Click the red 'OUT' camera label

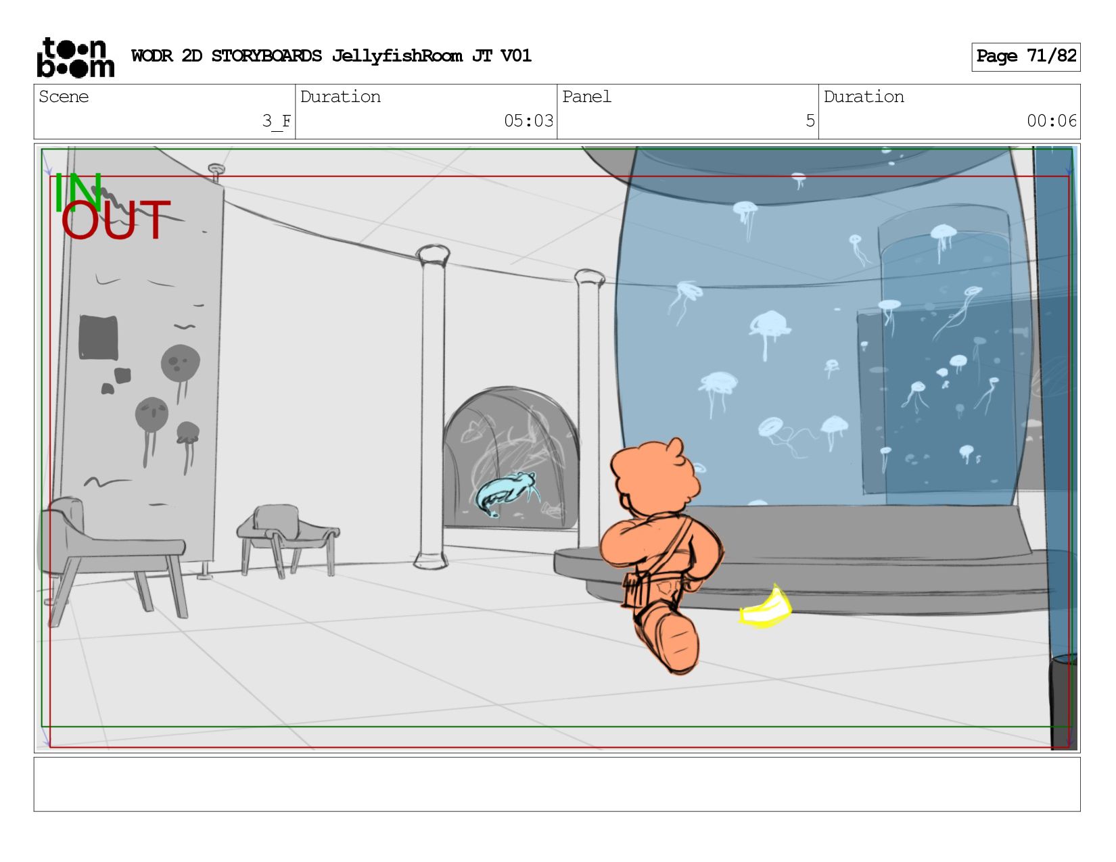pyautogui.click(x=116, y=220)
